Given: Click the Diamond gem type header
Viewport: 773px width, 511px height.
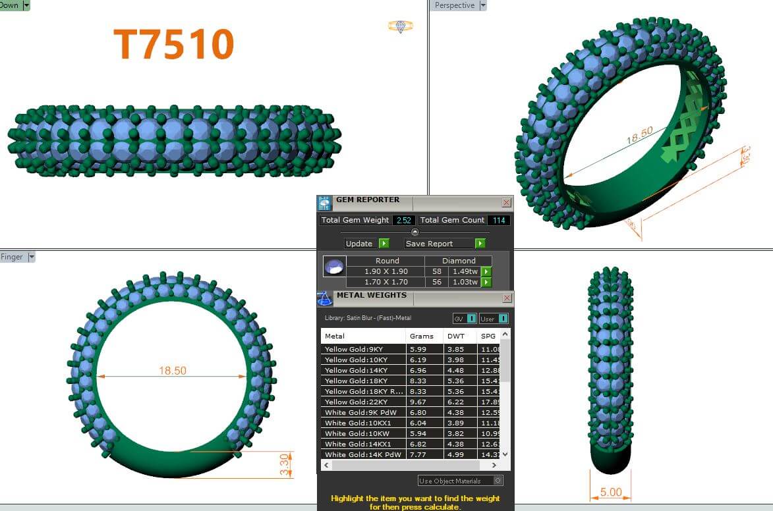Looking at the screenshot, I should [459, 261].
